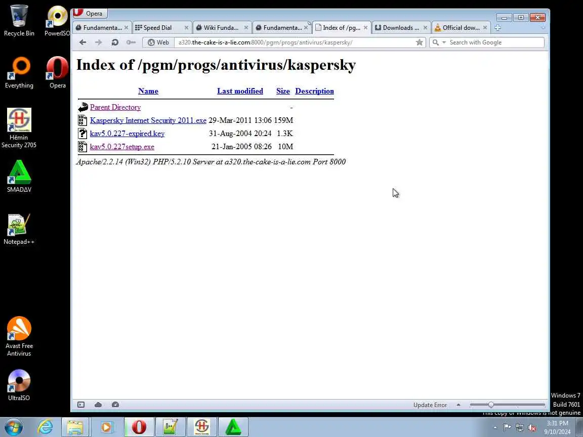
Task: Go back with the back arrow
Action: pos(82,42)
